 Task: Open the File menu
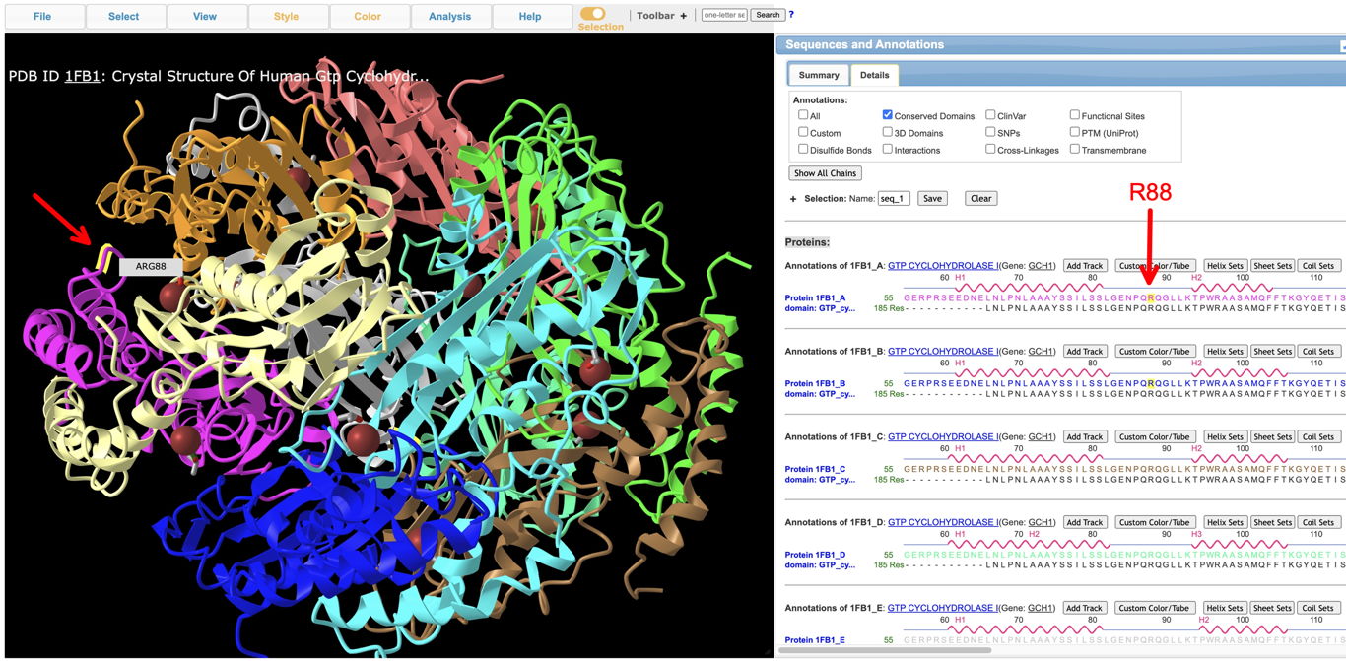click(x=42, y=17)
